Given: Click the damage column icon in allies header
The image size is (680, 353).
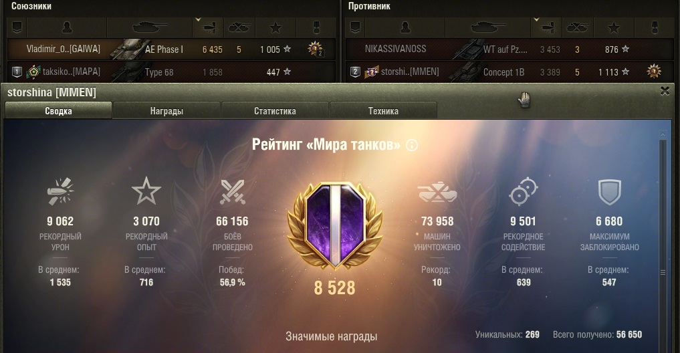Looking at the screenshot, I should (209, 28).
